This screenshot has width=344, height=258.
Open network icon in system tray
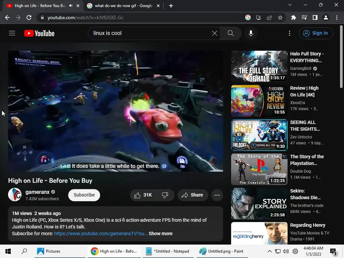click(278, 251)
